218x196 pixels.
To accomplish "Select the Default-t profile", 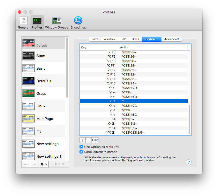I will click(x=43, y=81).
